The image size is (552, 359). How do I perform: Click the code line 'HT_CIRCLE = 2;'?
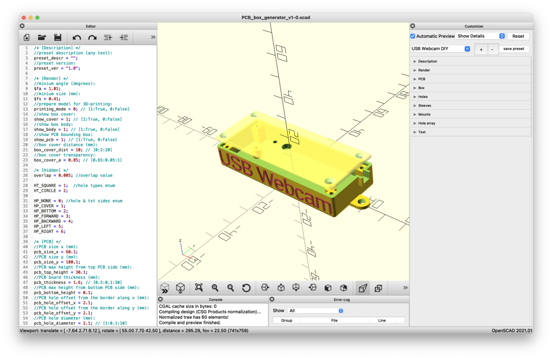pos(51,191)
